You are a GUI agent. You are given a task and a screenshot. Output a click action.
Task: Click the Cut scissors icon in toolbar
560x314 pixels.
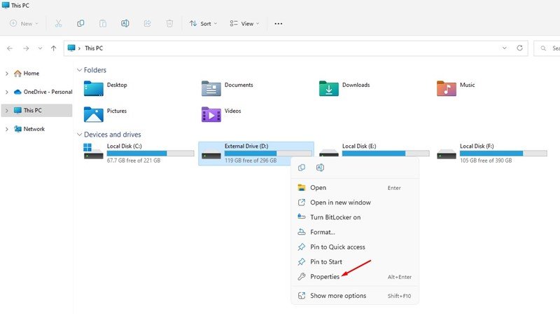(x=59, y=23)
